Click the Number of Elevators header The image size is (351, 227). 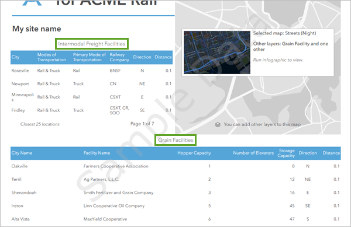coord(253,153)
